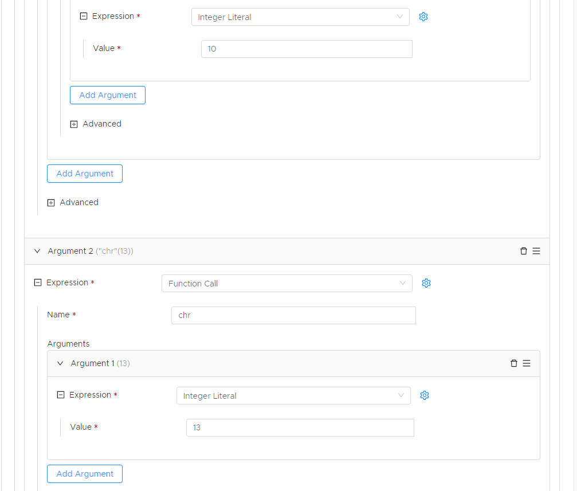Screen dimensions: 577x491
Task: Open the top Integer Literal dropdown
Action: pos(300,17)
